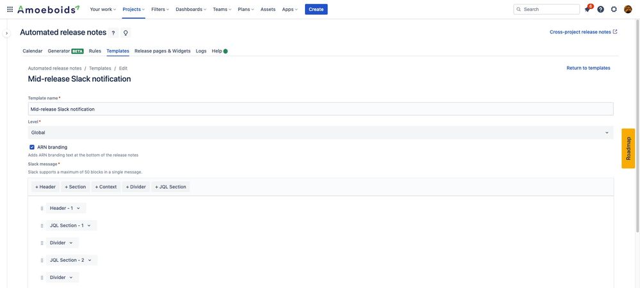The height and width of the screenshot is (288, 640).
Task: Grab the drag handle for the first Divider
Action: pos(42,243)
